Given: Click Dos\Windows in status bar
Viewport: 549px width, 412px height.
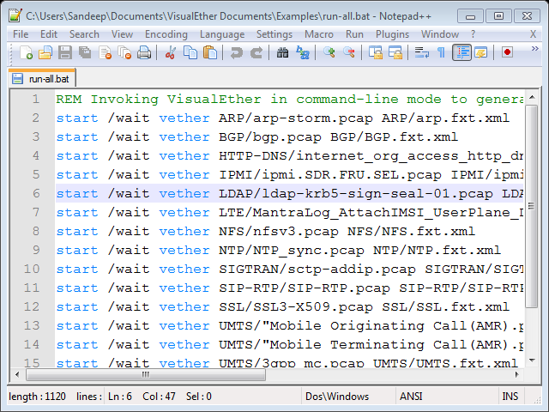Looking at the screenshot, I should (337, 397).
